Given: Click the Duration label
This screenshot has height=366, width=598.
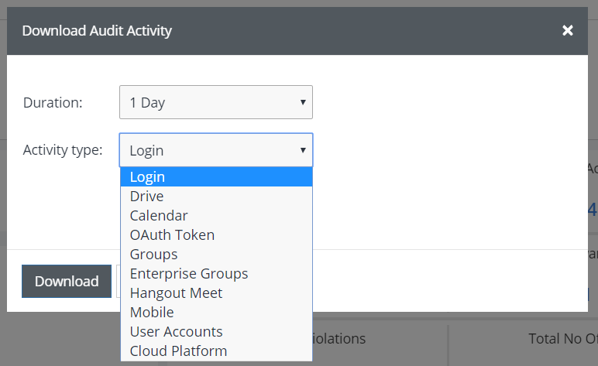Looking at the screenshot, I should click(53, 102).
